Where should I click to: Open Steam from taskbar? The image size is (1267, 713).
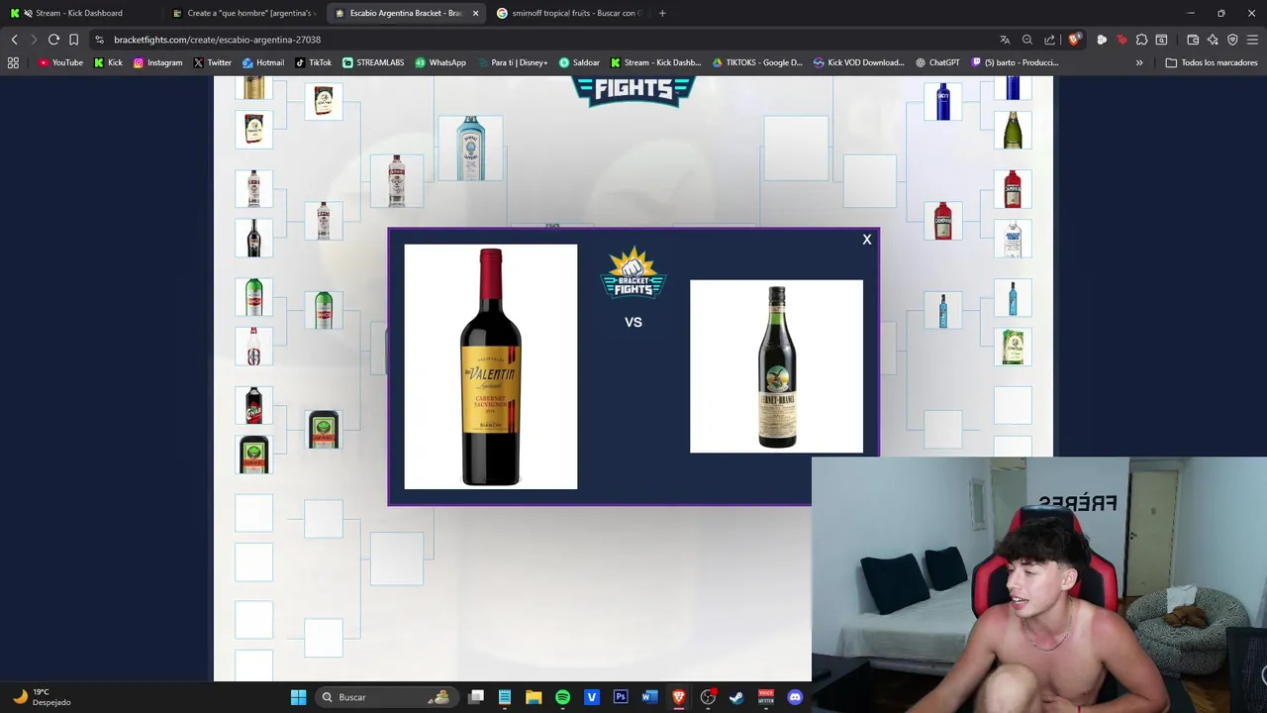(x=736, y=697)
